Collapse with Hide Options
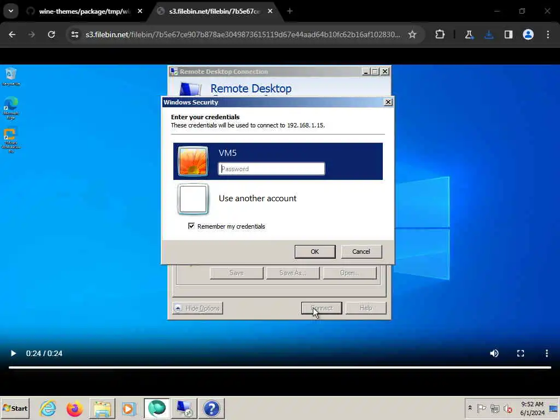This screenshot has height=420, width=560. pos(197,308)
